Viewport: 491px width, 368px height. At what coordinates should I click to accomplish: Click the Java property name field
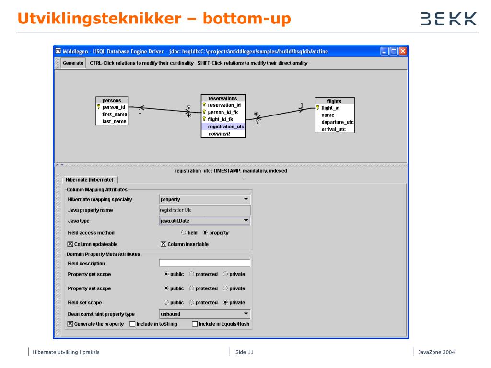(x=205, y=210)
